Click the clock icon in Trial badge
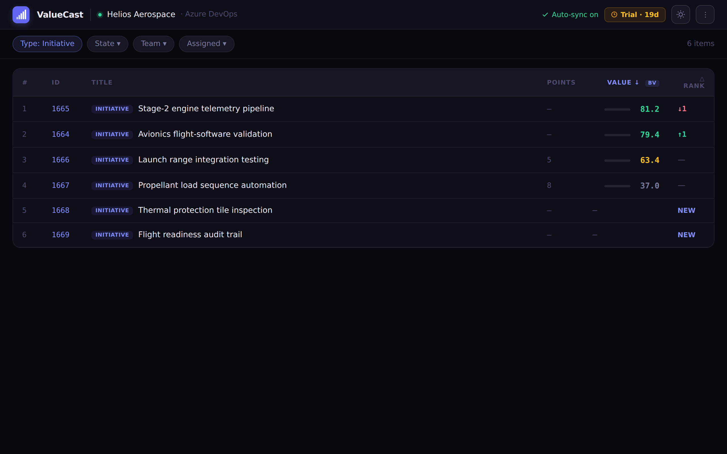 [x=614, y=15]
